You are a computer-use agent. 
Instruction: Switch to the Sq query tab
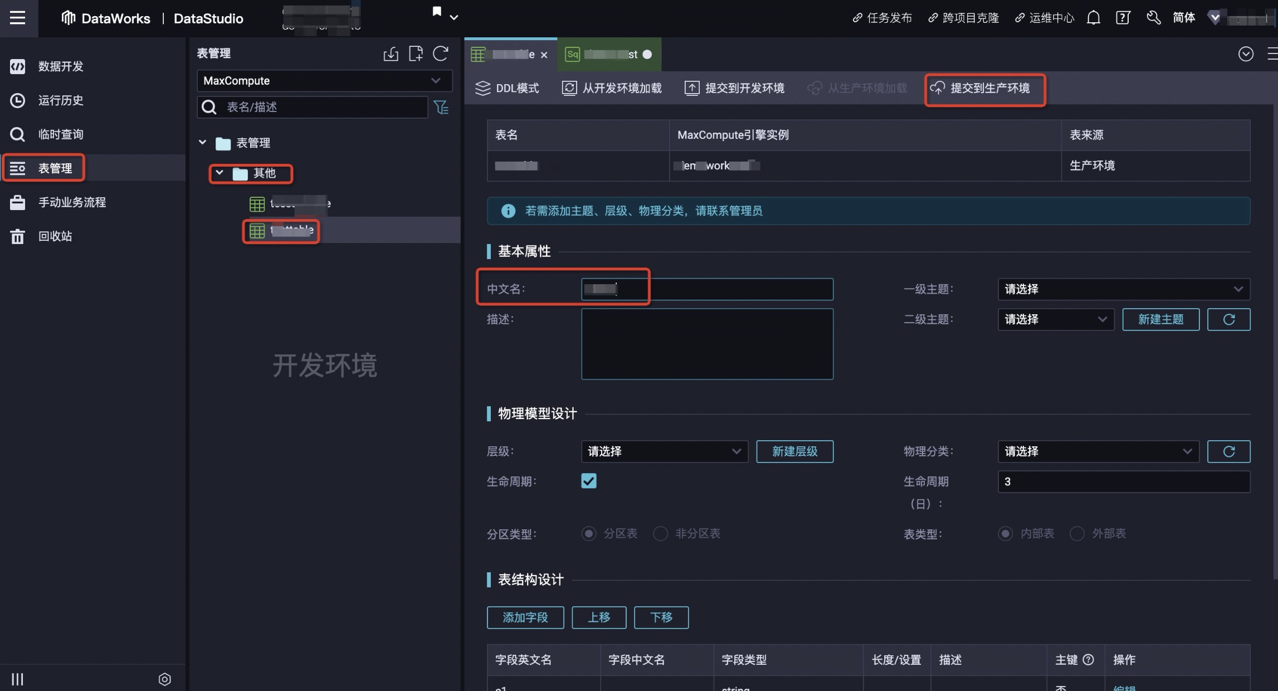point(608,55)
